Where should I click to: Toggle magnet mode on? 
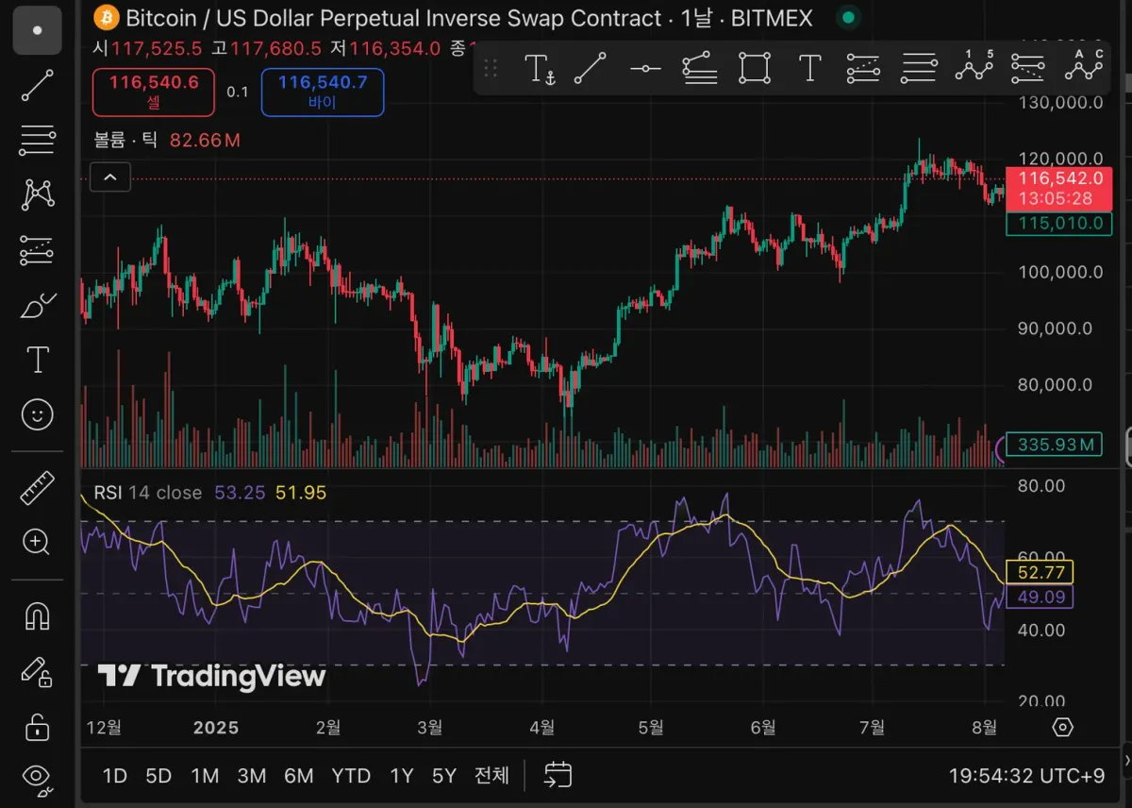click(x=38, y=615)
